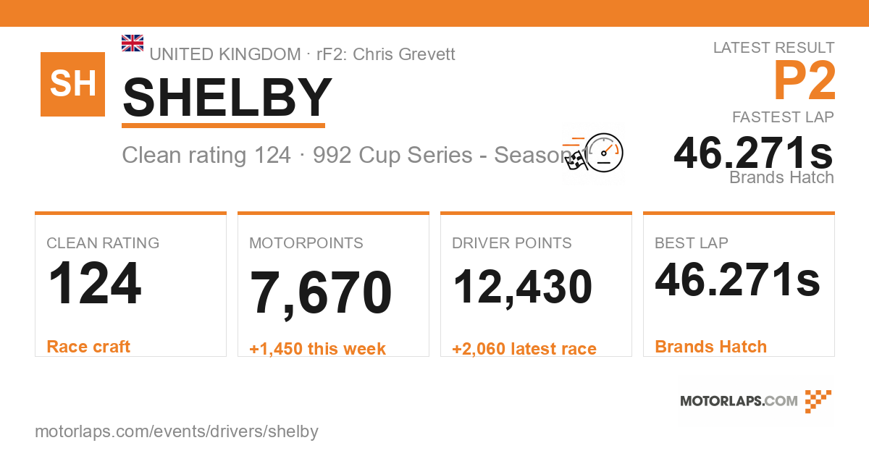Click the speedometer gauge icon
Image resolution: width=869 pixels, height=456 pixels.
(604, 151)
